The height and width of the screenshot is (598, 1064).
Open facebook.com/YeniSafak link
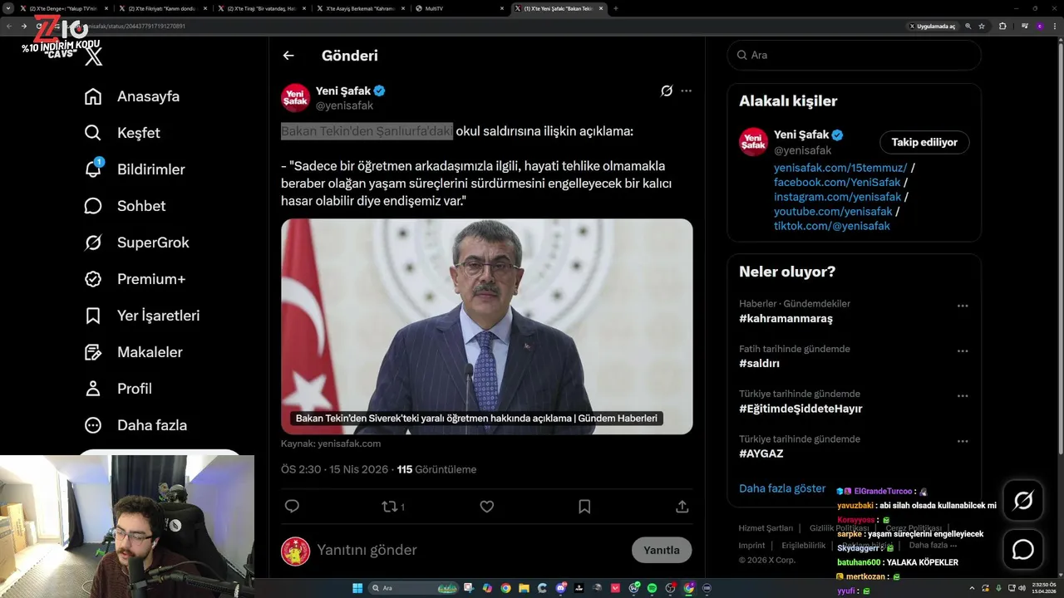tap(837, 182)
